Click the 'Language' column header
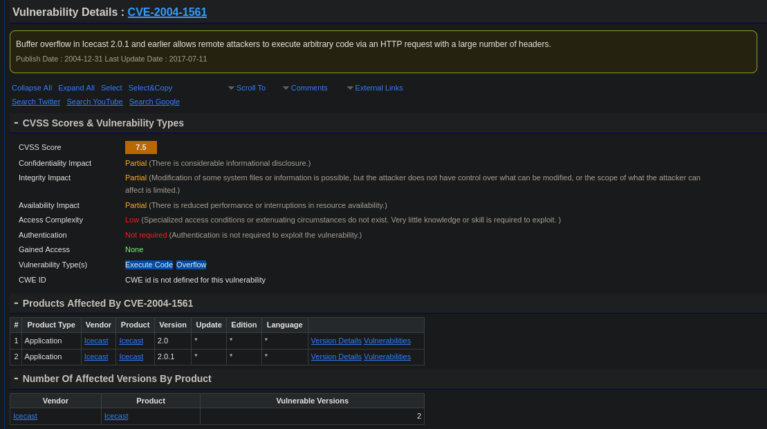The height and width of the screenshot is (429, 767). [285, 325]
